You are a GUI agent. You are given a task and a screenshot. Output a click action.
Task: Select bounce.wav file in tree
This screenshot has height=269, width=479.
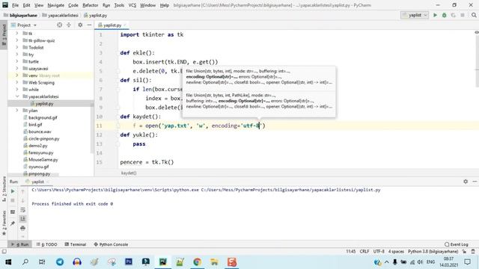point(40,132)
